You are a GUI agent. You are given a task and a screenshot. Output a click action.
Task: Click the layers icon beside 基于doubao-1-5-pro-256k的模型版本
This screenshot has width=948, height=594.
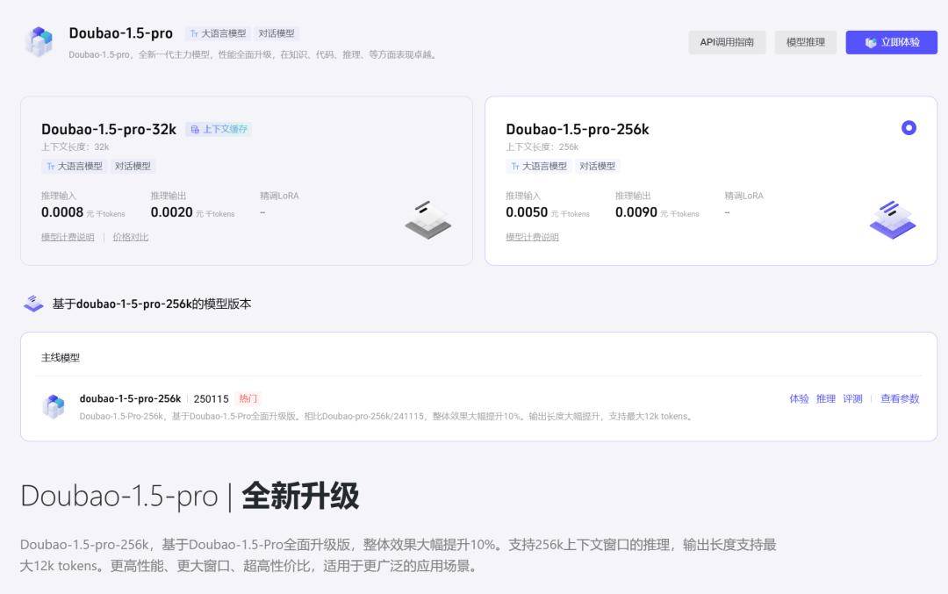33,304
